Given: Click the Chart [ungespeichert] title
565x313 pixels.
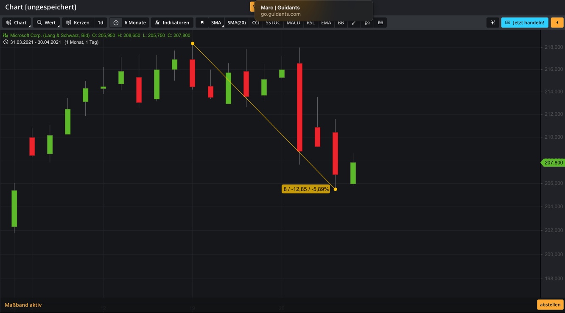Looking at the screenshot, I should 41,7.
